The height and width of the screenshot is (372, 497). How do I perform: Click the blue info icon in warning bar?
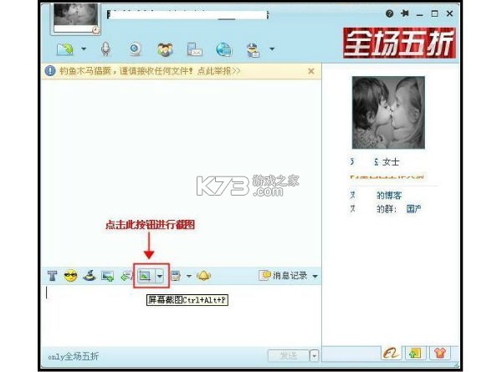click(x=50, y=71)
